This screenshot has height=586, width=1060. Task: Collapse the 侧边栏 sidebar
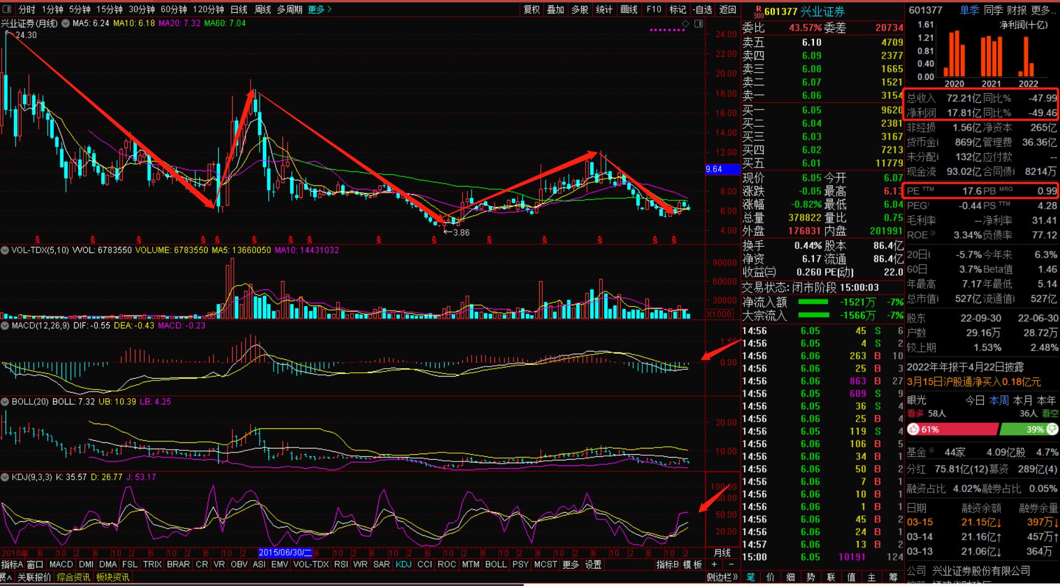(x=722, y=577)
